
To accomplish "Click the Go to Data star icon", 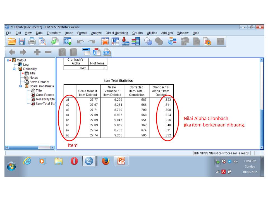I will tap(105, 41).
